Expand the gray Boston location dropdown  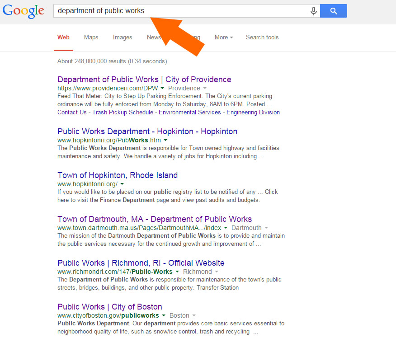[194, 316]
